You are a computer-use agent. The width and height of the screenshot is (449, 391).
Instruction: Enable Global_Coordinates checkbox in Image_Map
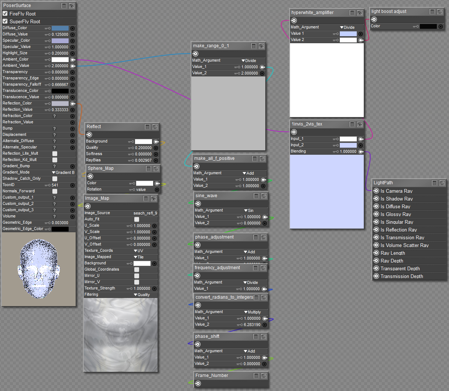[x=137, y=270]
